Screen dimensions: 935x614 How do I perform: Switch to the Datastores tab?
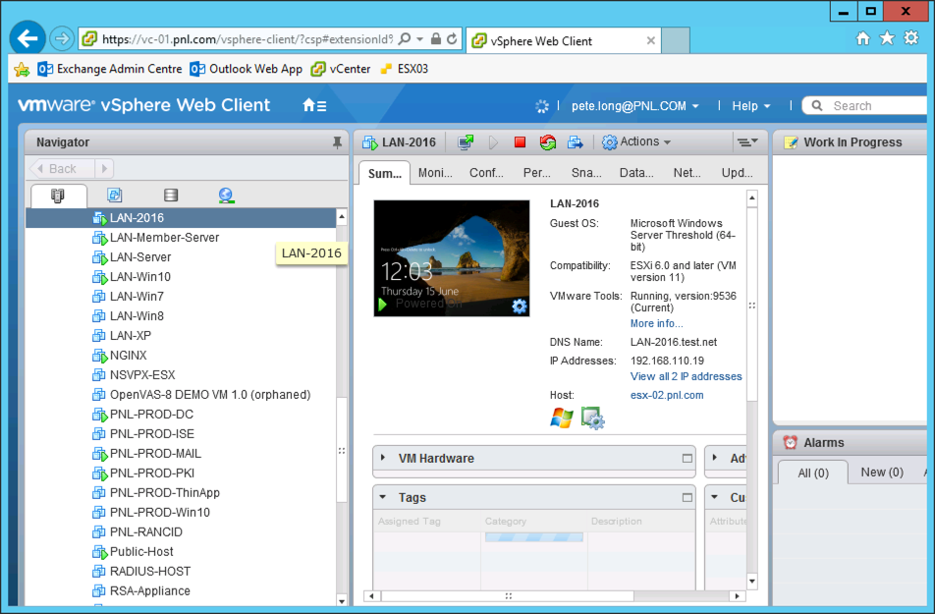(636, 173)
